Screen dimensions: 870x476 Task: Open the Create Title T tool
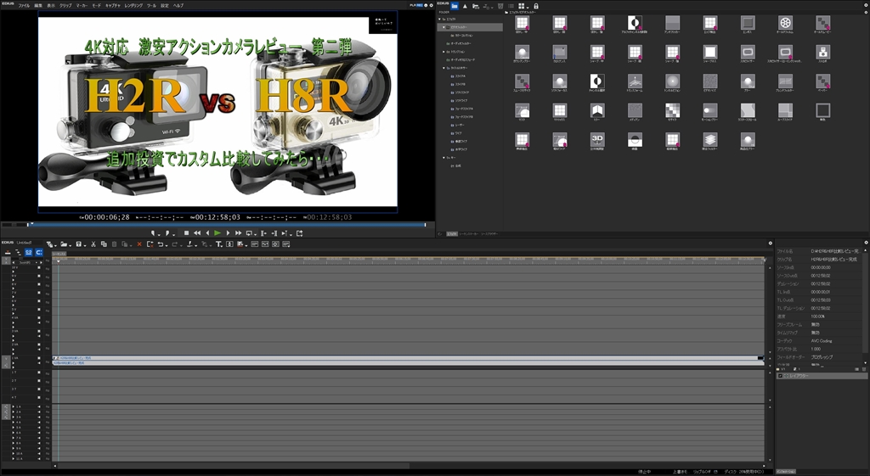tap(218, 244)
